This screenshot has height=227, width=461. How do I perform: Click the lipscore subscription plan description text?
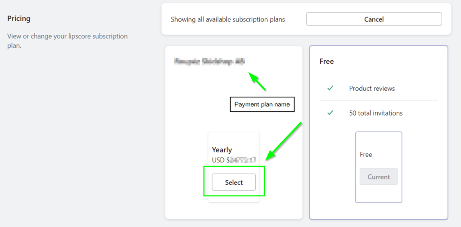[68, 40]
